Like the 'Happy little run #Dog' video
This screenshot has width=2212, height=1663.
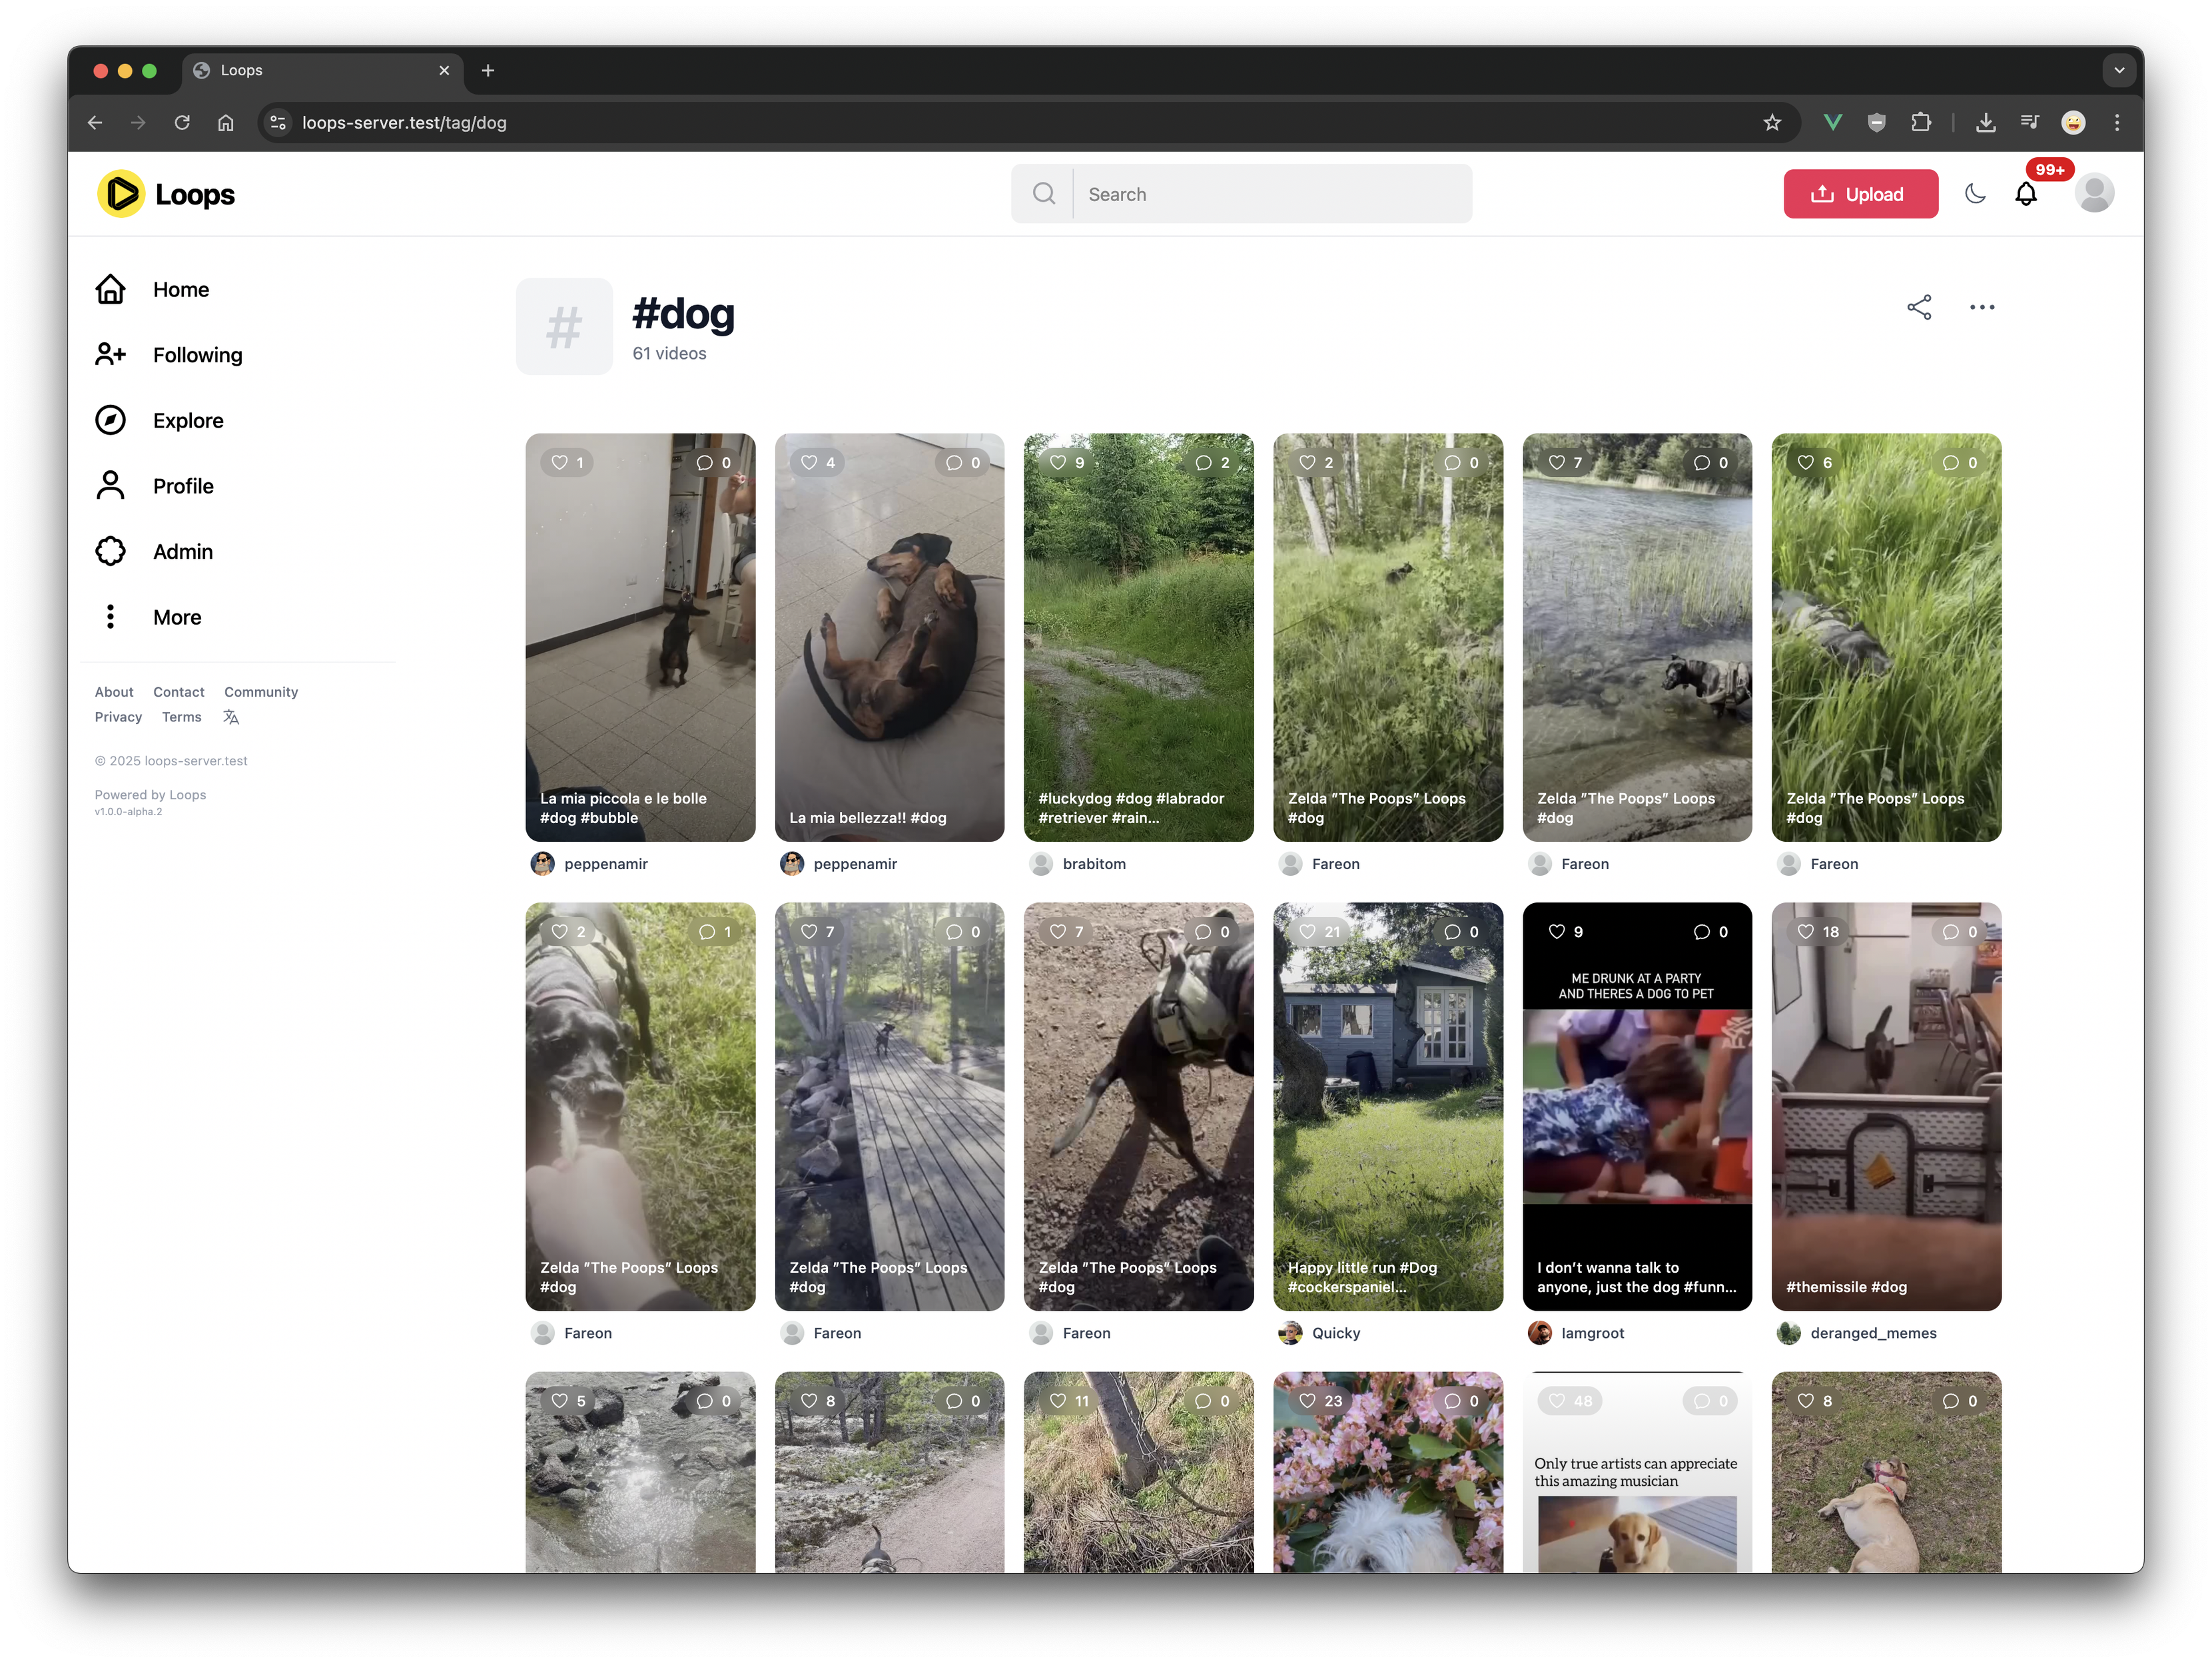coord(1307,932)
